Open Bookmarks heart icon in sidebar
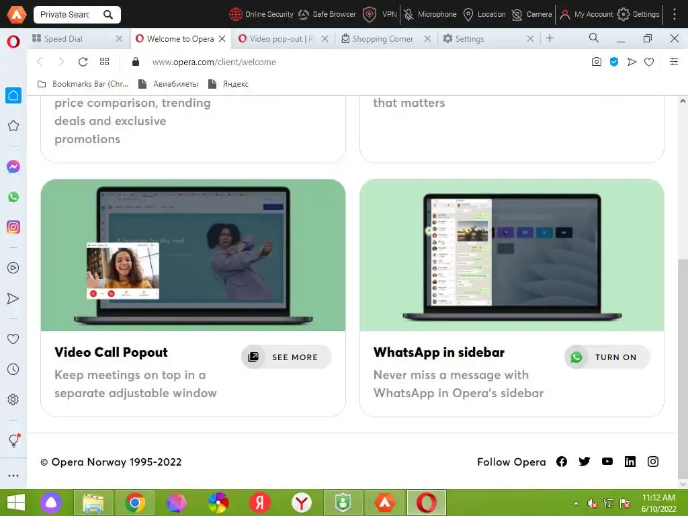The width and height of the screenshot is (688, 516). (x=13, y=339)
